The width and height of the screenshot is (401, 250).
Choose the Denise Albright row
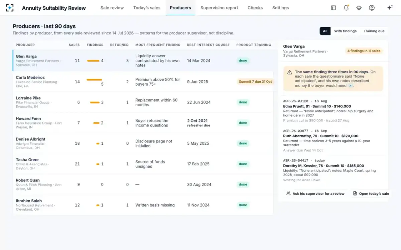point(143,143)
